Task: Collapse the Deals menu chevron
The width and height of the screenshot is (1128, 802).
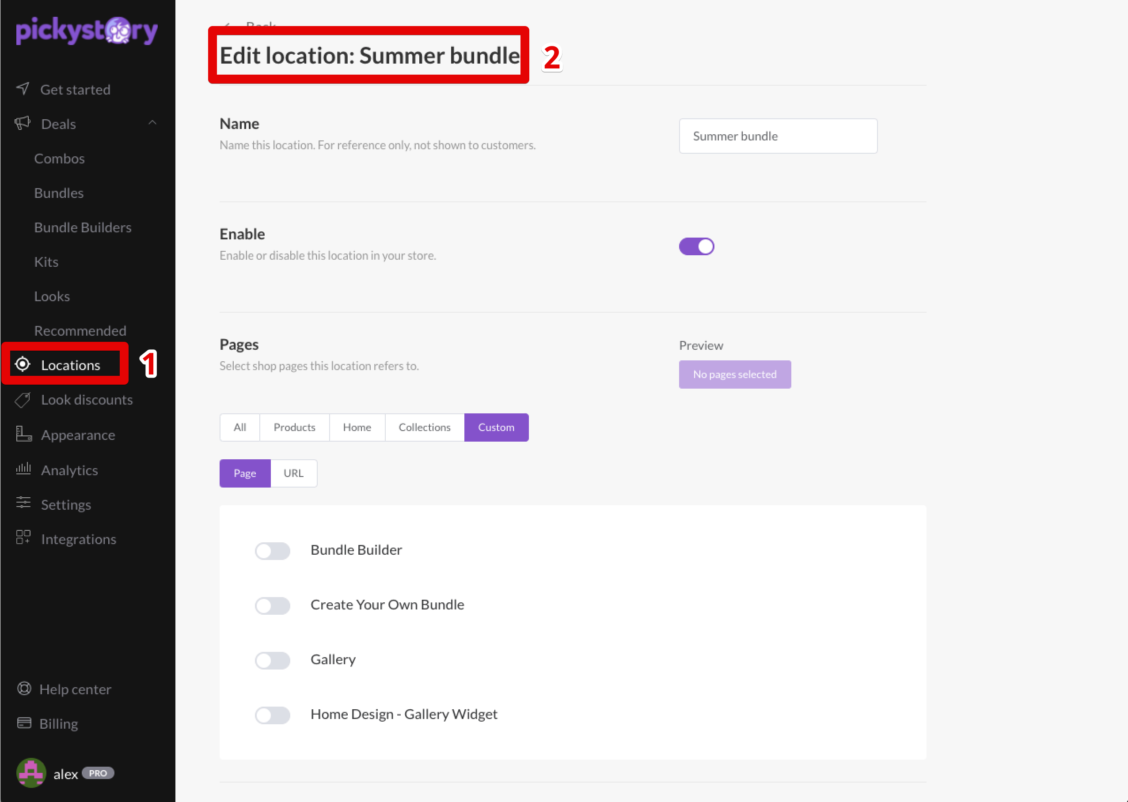Action: (152, 123)
